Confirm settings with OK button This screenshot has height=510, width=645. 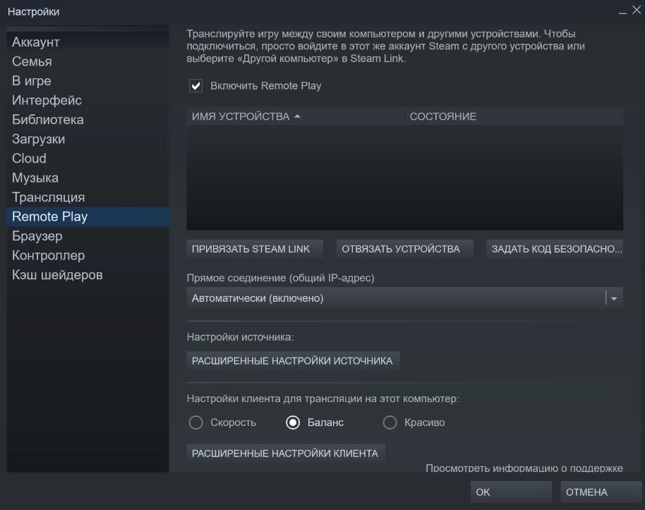pos(511,492)
